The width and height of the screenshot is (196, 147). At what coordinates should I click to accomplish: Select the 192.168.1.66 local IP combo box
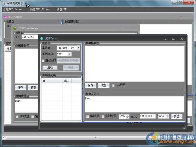tap(68, 48)
